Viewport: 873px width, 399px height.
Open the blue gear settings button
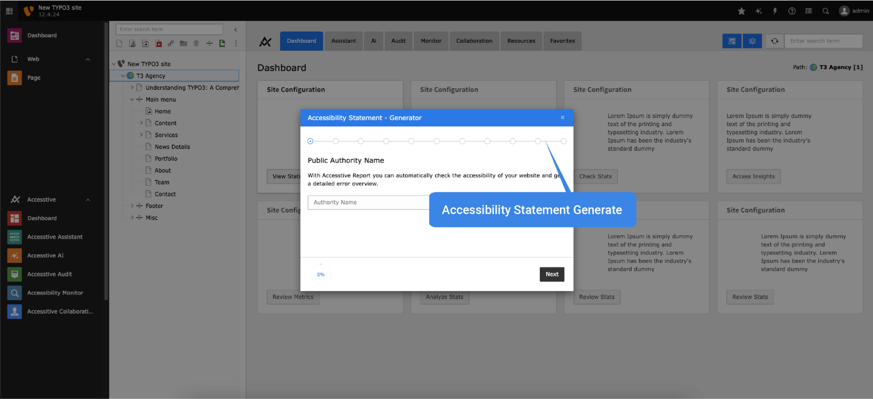tap(752, 41)
